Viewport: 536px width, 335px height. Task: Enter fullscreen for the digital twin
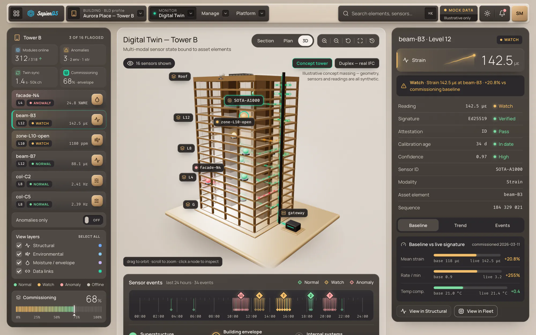tap(360, 41)
